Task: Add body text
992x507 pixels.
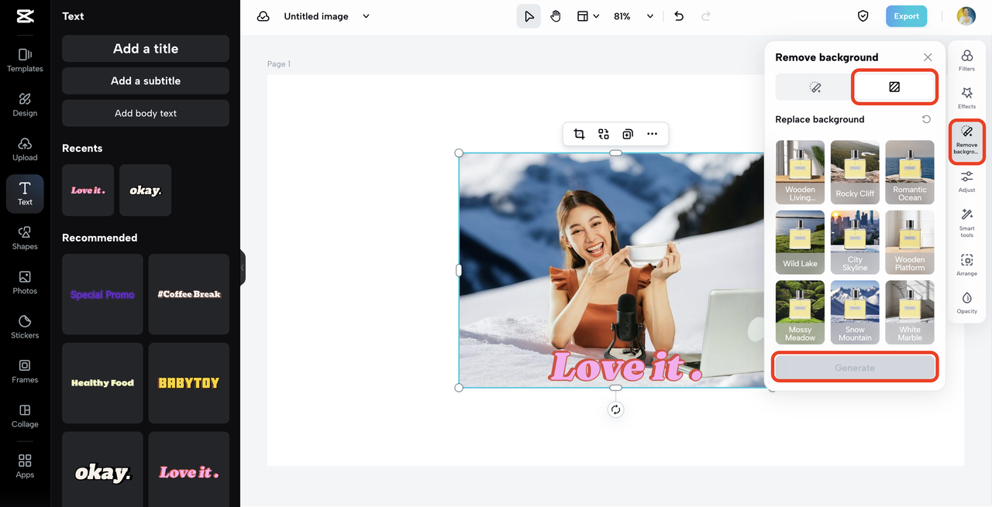Action: pos(146,113)
